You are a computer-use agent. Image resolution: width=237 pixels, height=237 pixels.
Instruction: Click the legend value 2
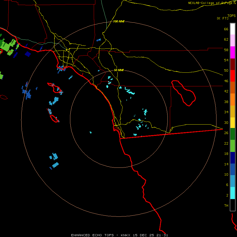(227, 195)
